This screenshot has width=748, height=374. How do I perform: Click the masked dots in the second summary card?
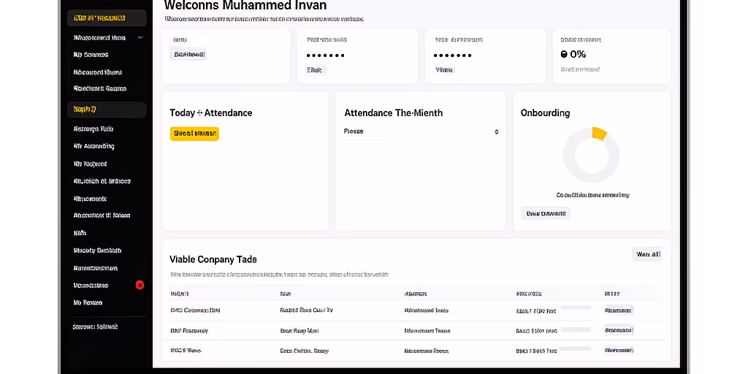click(325, 56)
